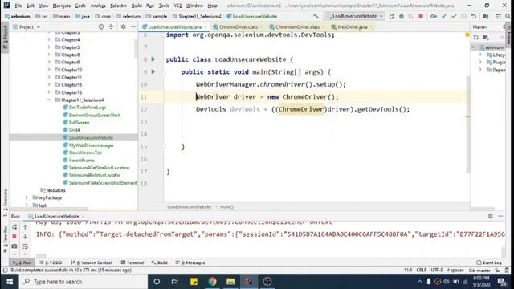
Task: Switch to ChromeDriver.class tab
Action: click(x=239, y=26)
